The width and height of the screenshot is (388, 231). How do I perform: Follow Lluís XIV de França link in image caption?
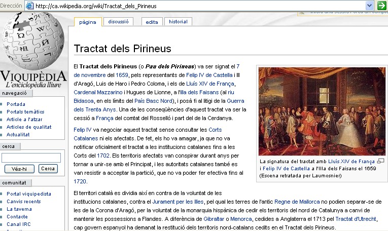[351, 161]
